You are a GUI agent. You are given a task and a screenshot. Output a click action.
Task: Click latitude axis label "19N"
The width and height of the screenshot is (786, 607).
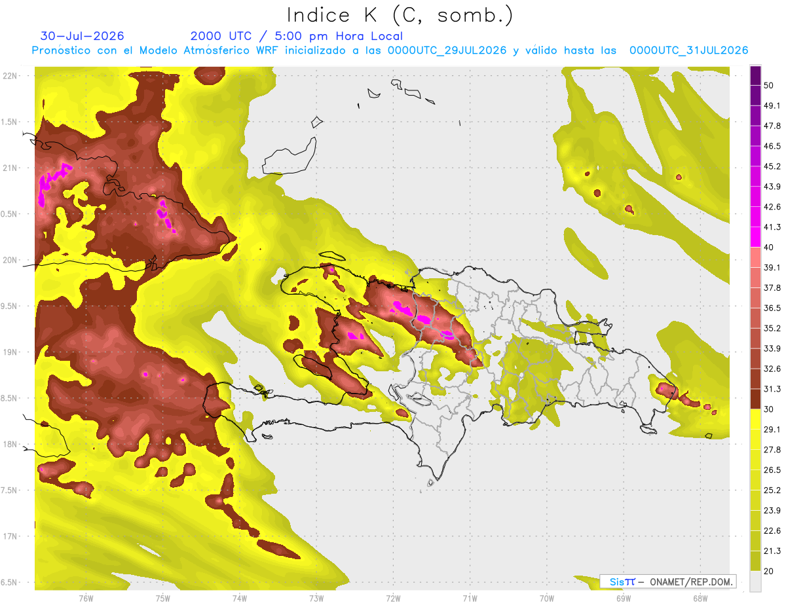tap(10, 352)
